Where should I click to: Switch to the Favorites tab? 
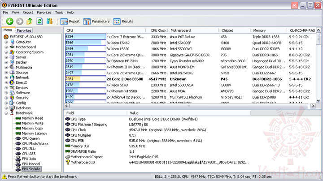point(24,30)
